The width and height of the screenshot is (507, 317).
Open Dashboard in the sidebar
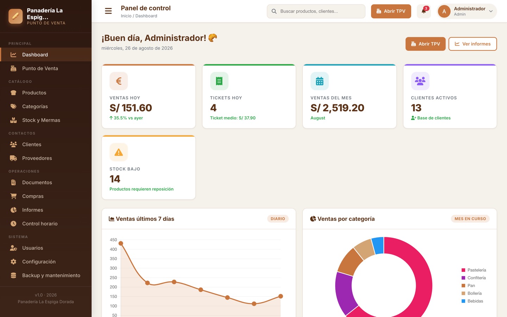pos(46,55)
